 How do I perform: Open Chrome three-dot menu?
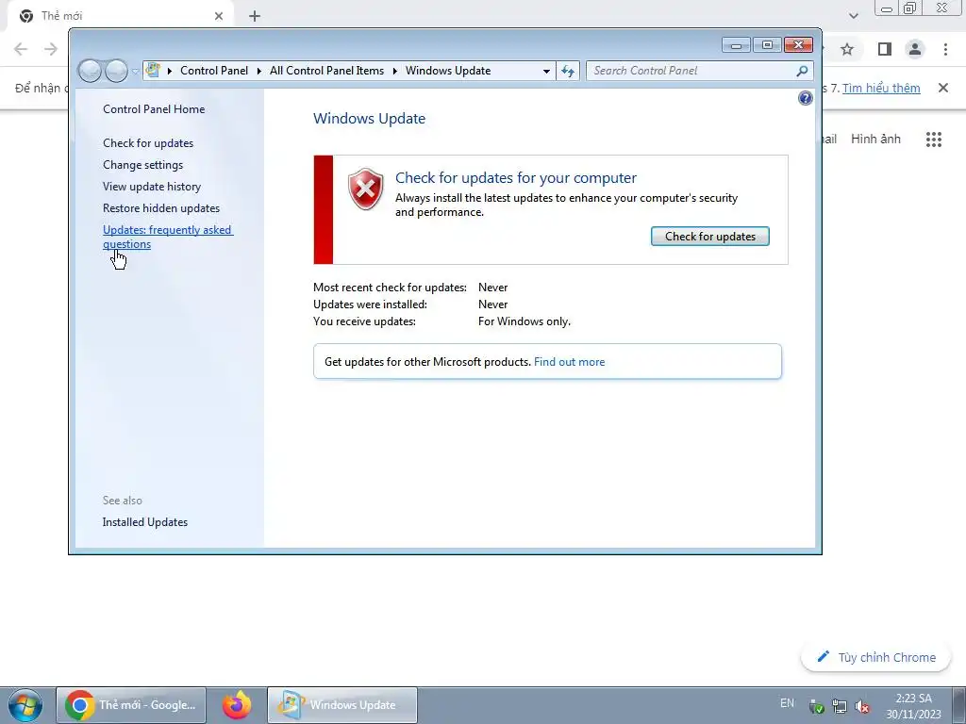[945, 49]
